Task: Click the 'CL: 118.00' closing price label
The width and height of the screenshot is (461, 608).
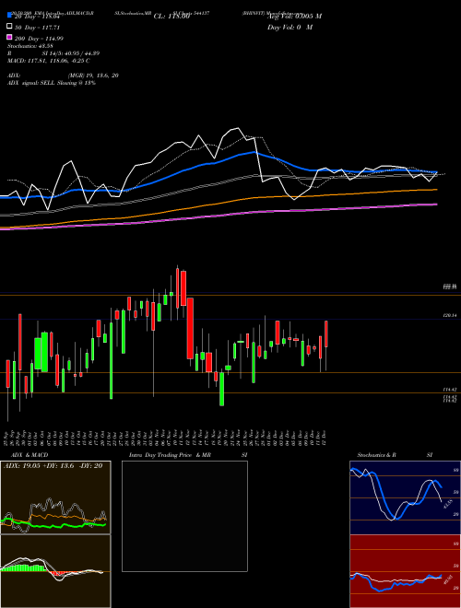Action: (x=171, y=17)
